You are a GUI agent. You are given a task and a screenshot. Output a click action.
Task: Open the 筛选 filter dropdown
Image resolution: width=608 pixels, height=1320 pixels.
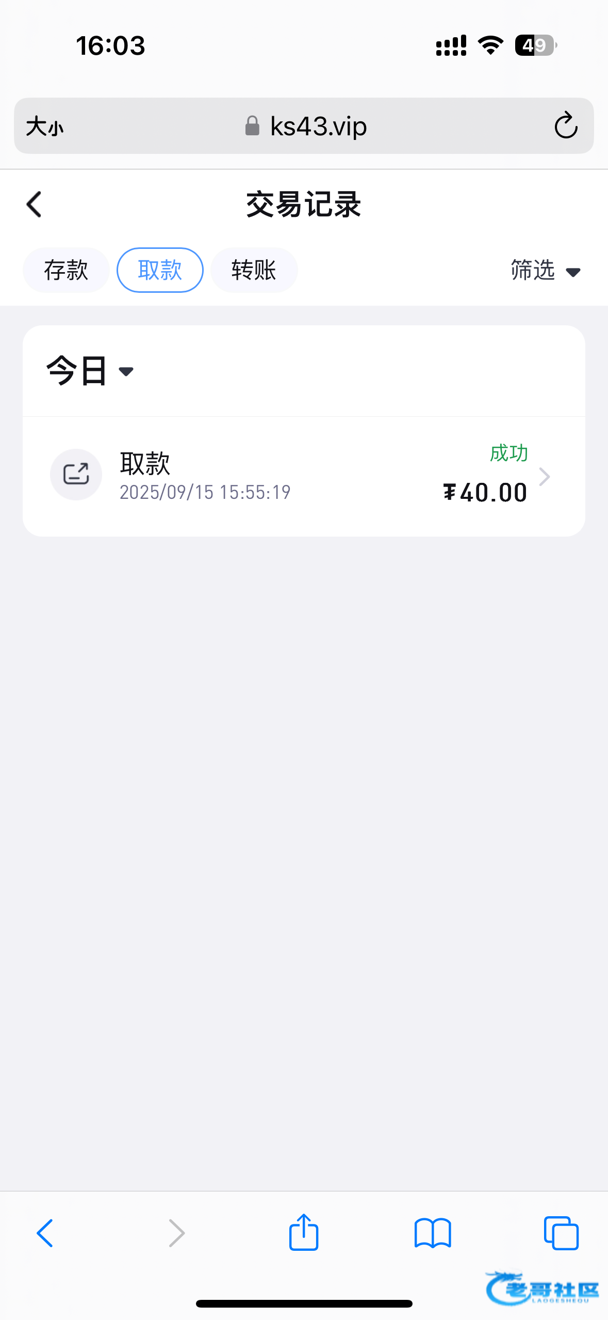(x=545, y=271)
